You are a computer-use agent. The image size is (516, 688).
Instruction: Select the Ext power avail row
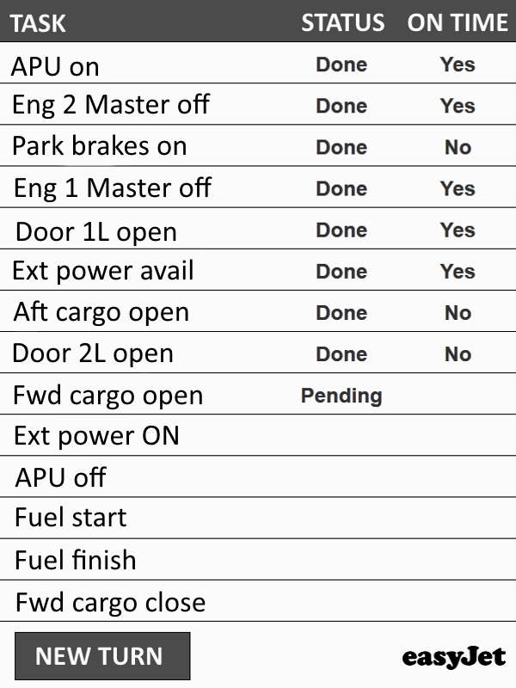(258, 270)
